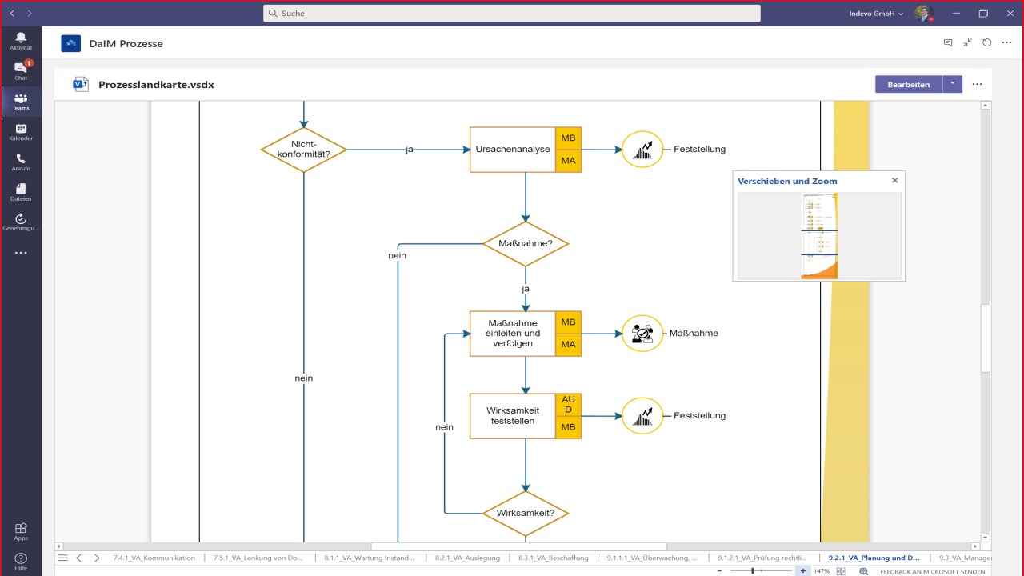This screenshot has width=1024, height=576.
Task: Open the all-pages list menu icon
Action: [63, 558]
